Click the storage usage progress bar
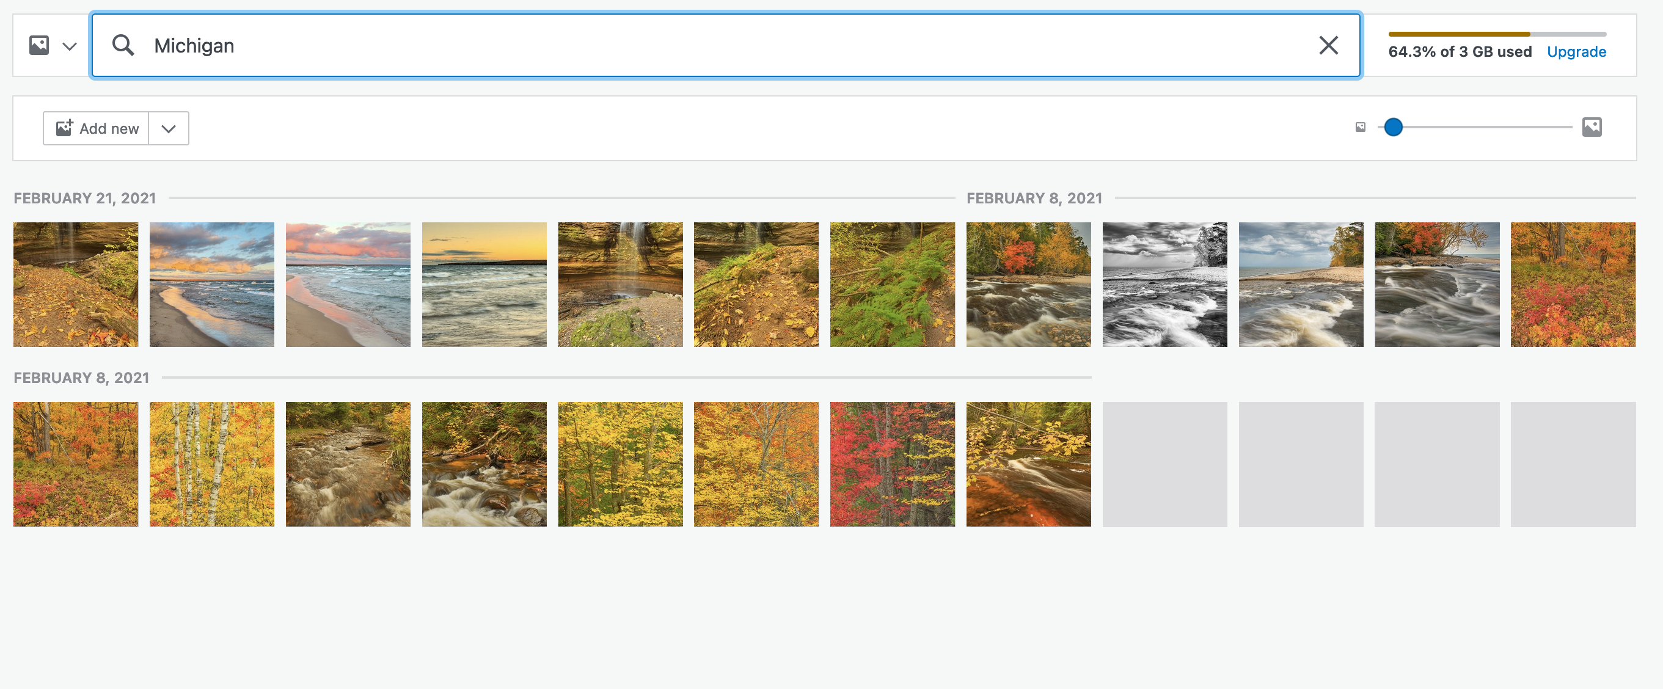This screenshot has width=1663, height=689. click(x=1496, y=34)
